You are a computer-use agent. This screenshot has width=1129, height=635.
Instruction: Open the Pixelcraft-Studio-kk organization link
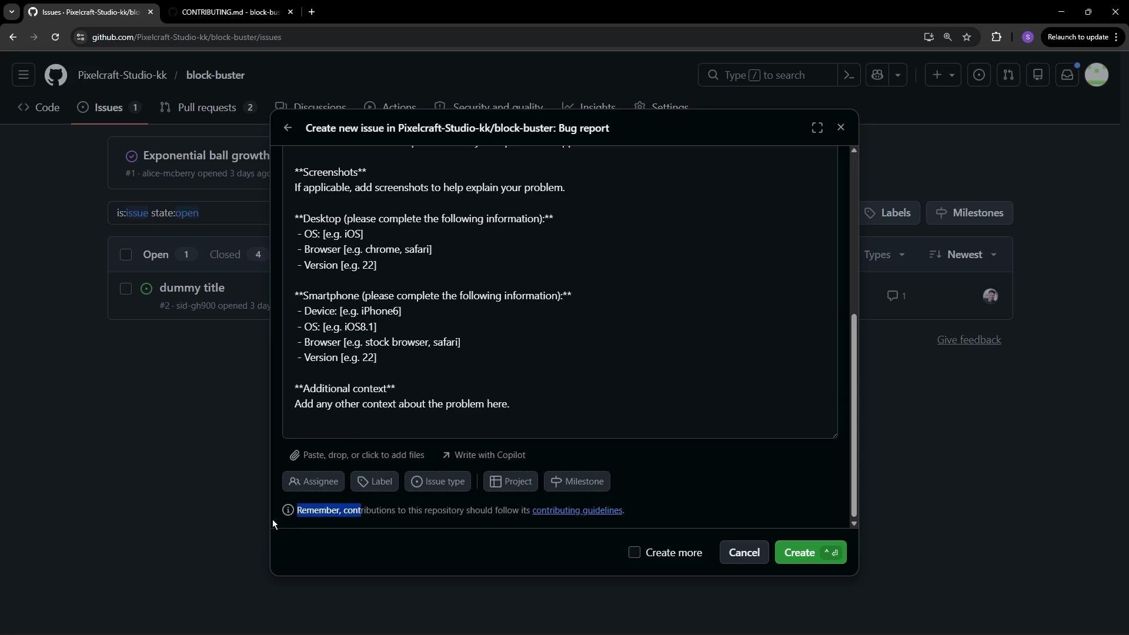[122, 75]
